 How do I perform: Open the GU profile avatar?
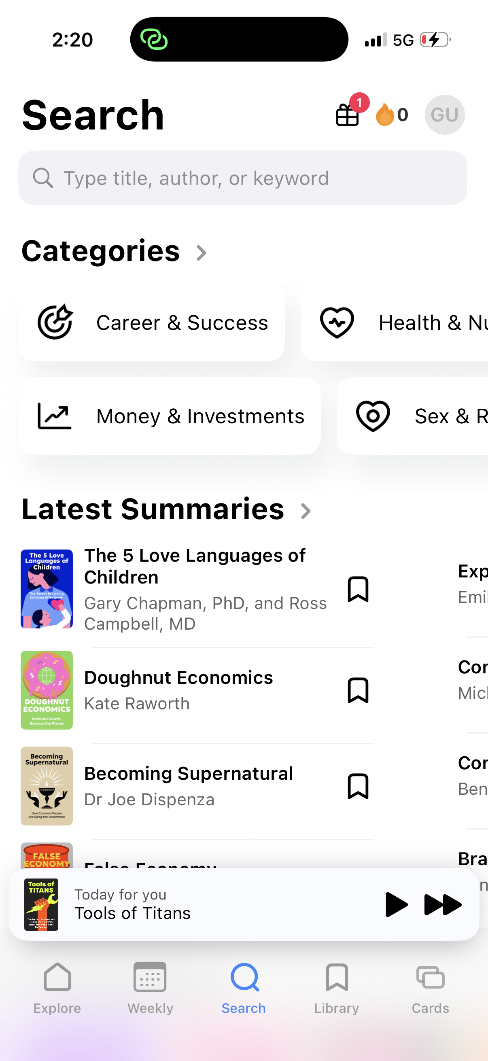[x=444, y=115]
